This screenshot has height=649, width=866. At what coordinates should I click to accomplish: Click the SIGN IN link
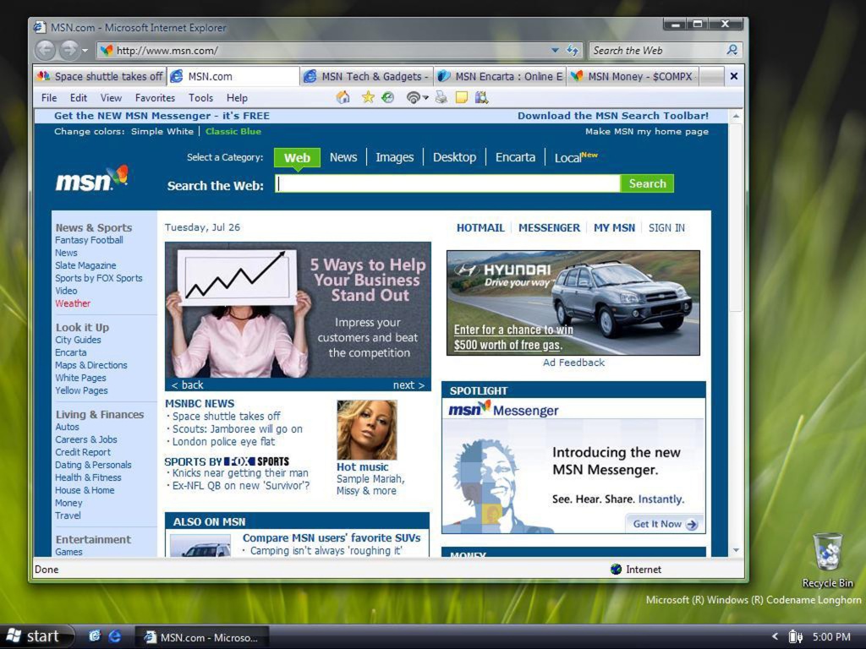(x=666, y=228)
